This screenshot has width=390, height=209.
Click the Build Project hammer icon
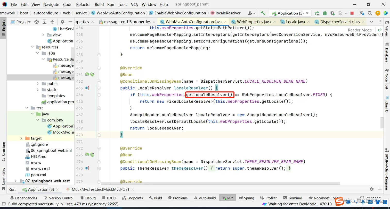[x=263, y=13]
